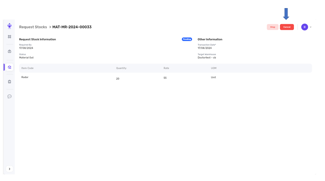Open the user profile dropdown chevron
This screenshot has height=181, width=325.
(x=311, y=27)
